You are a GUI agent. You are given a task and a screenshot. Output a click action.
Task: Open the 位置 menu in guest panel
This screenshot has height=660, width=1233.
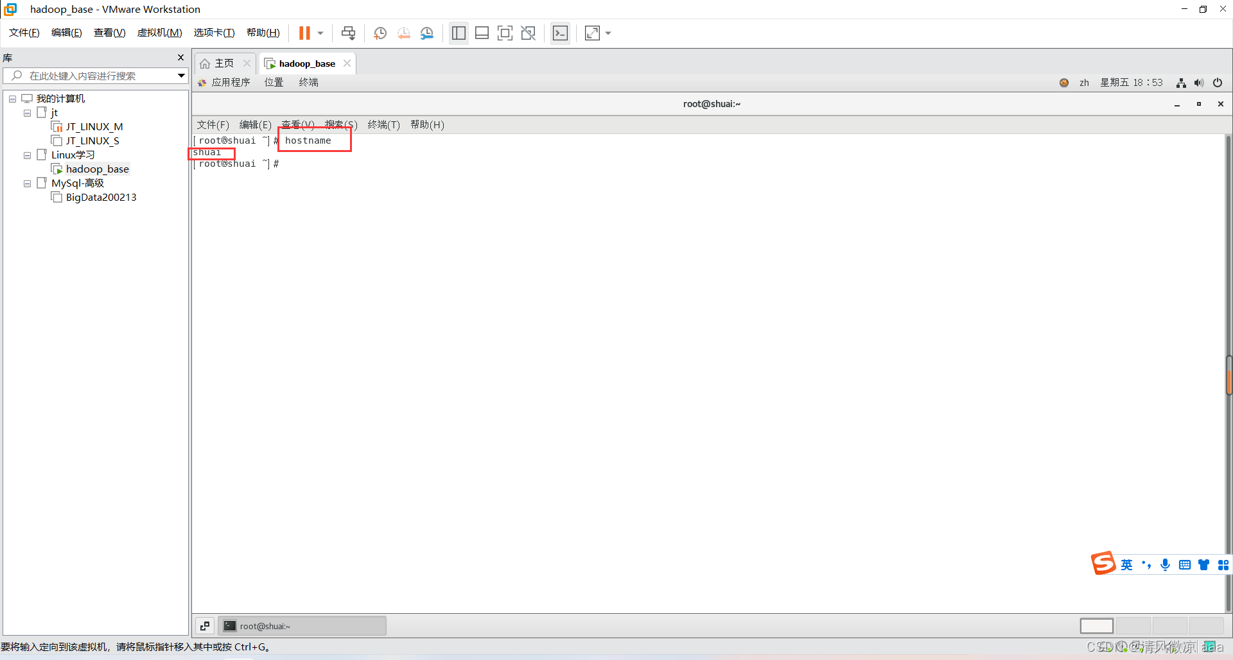pyautogui.click(x=274, y=83)
